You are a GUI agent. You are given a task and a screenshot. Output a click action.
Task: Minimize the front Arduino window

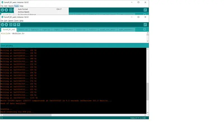132,17
